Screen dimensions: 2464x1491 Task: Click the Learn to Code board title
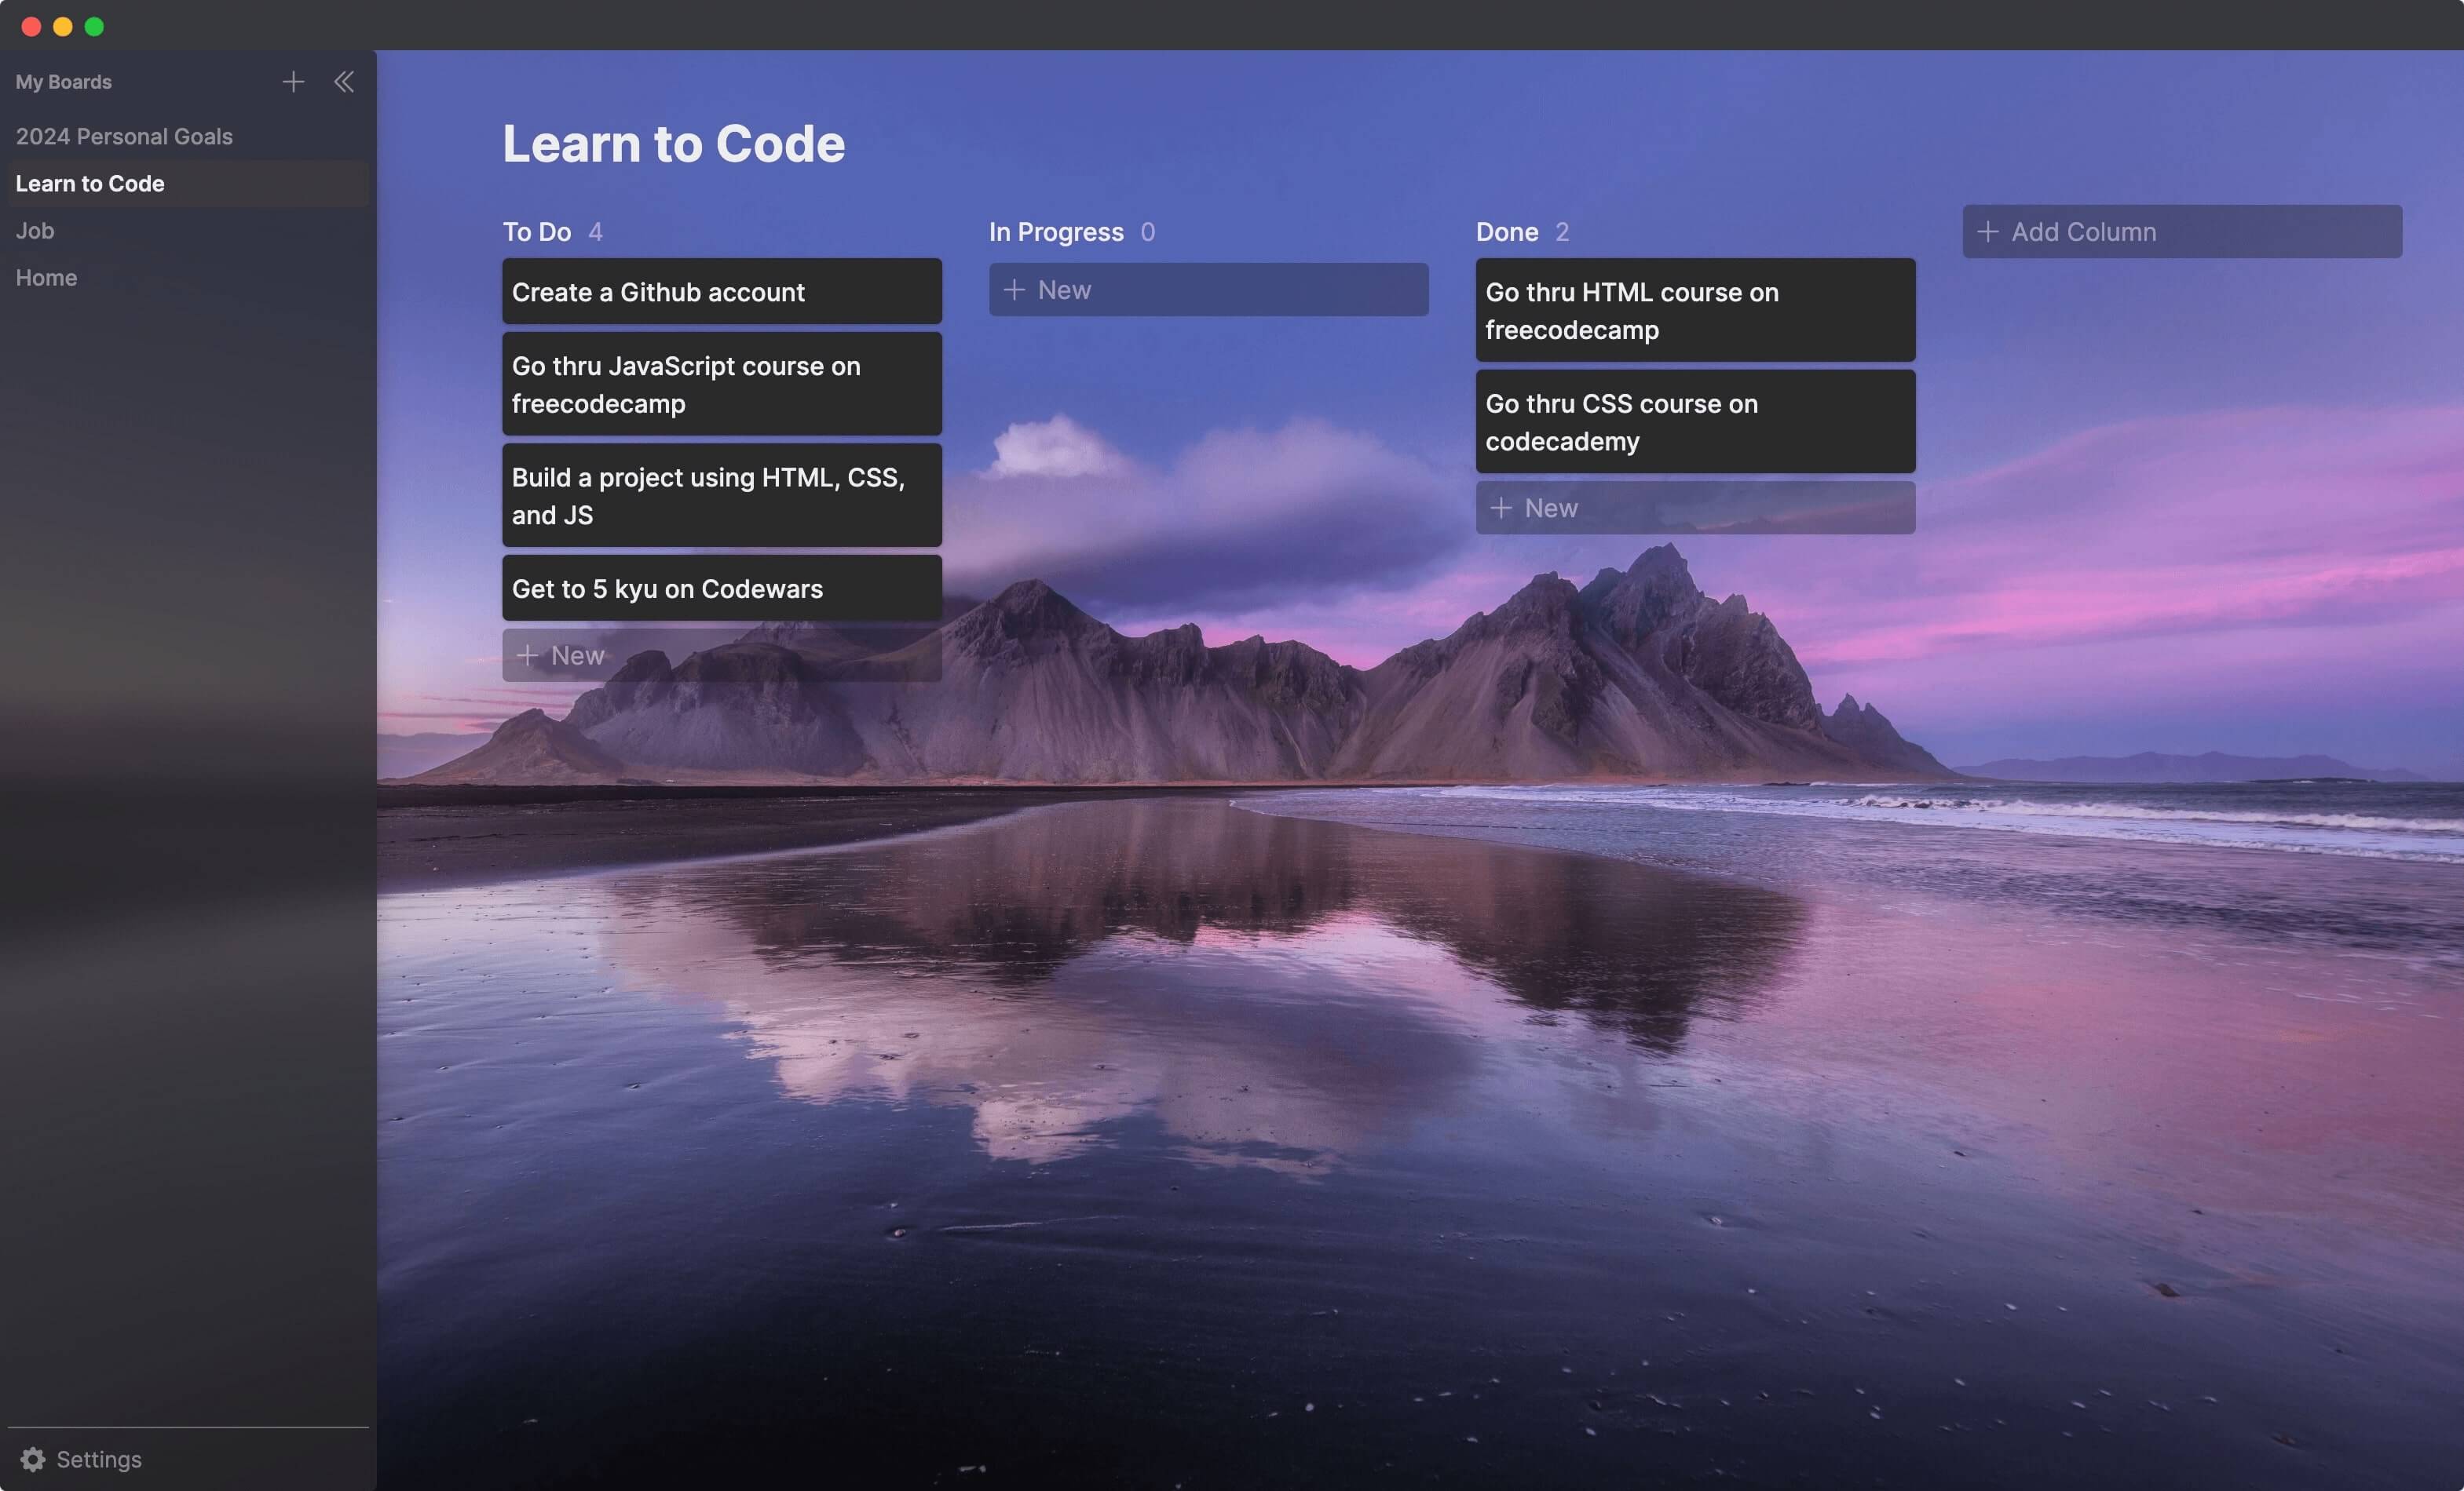pos(674,144)
